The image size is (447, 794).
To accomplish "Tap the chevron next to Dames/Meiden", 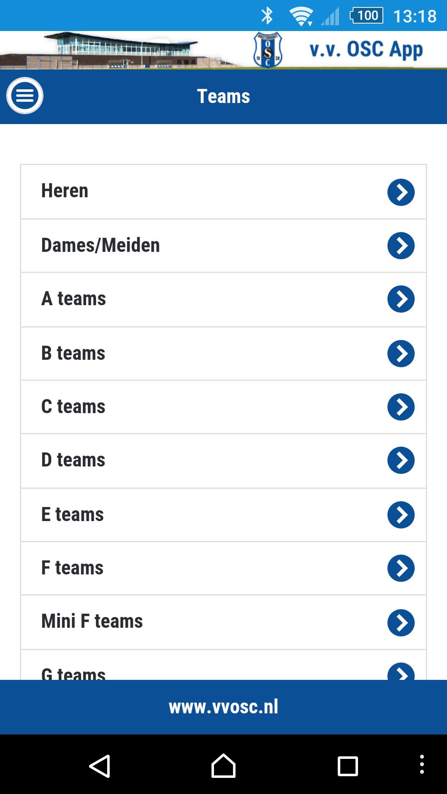I will (x=401, y=246).
